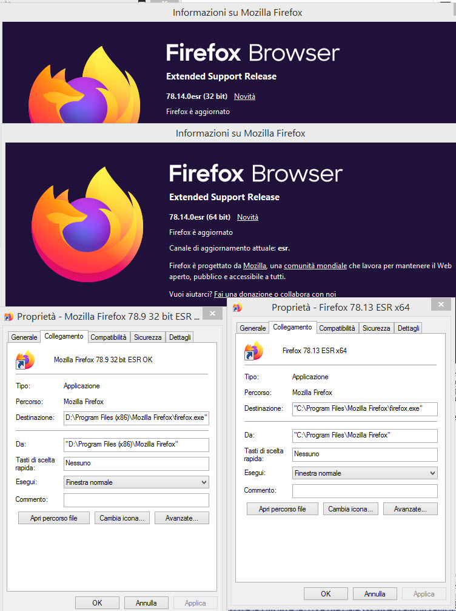This screenshot has height=611, width=456.
Task: Click Annulla in Firefox 78.9 32 bit properties
Action: [146, 603]
